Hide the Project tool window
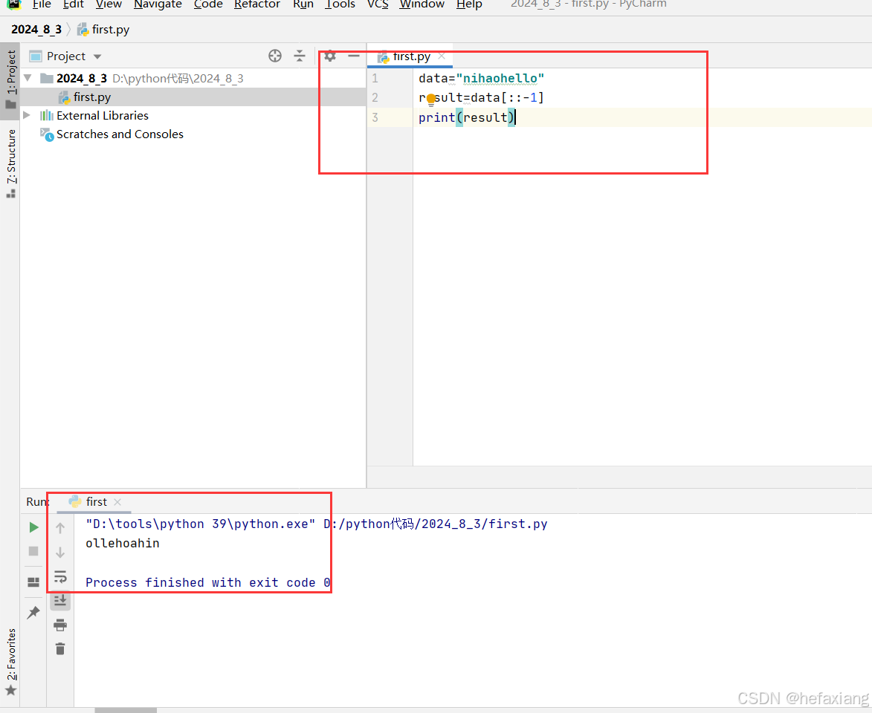The height and width of the screenshot is (713, 872). click(x=354, y=56)
